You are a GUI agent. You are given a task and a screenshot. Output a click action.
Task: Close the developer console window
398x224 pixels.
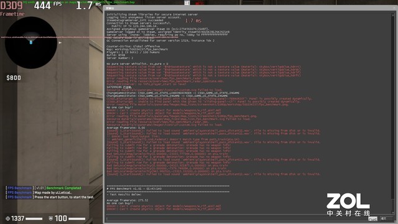point(395,8)
